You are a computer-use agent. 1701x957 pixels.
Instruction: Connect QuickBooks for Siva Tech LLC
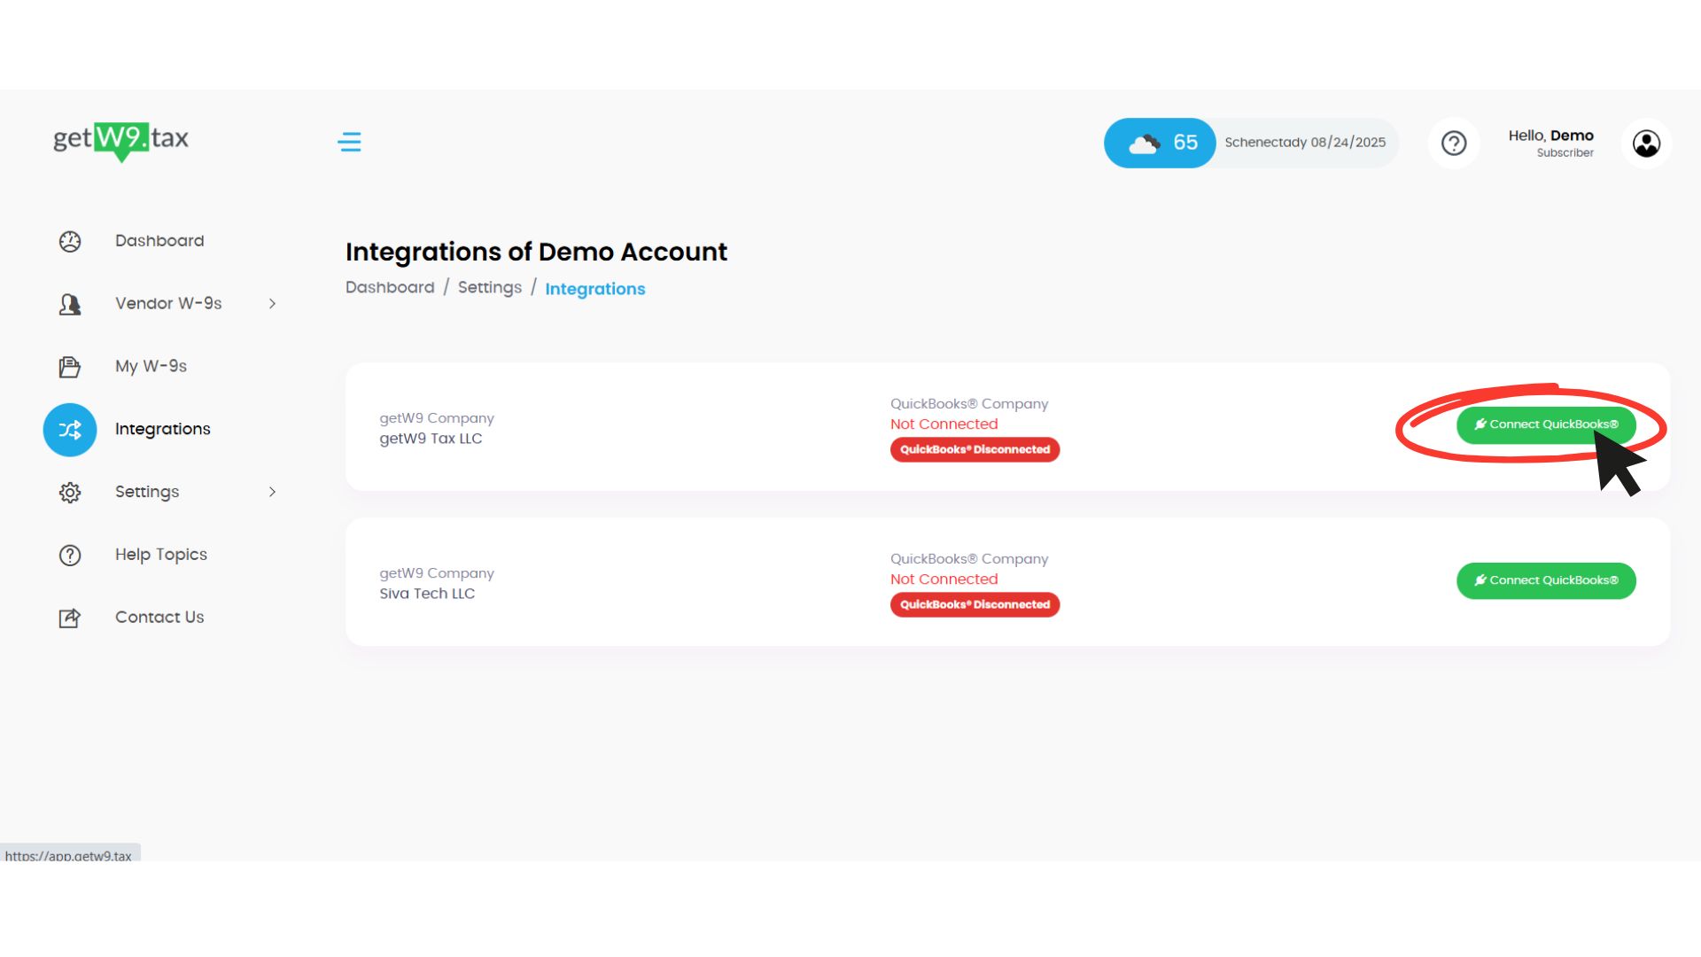[1546, 580]
